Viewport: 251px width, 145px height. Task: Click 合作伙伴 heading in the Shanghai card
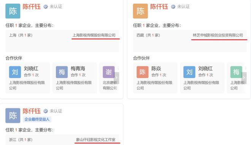tap(14, 58)
